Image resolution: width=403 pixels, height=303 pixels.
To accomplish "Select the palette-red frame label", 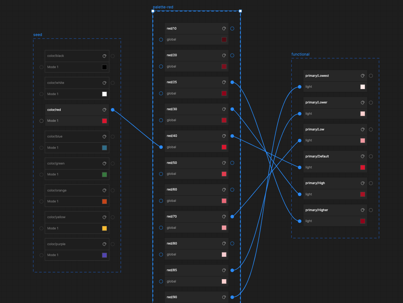I will pyautogui.click(x=163, y=7).
